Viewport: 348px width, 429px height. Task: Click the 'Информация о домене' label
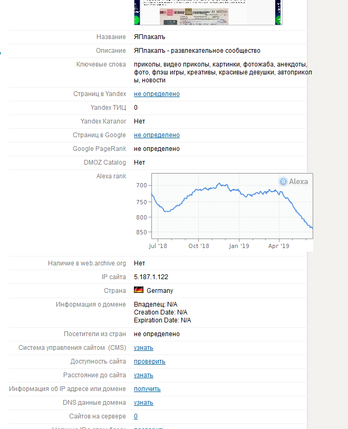click(x=91, y=304)
